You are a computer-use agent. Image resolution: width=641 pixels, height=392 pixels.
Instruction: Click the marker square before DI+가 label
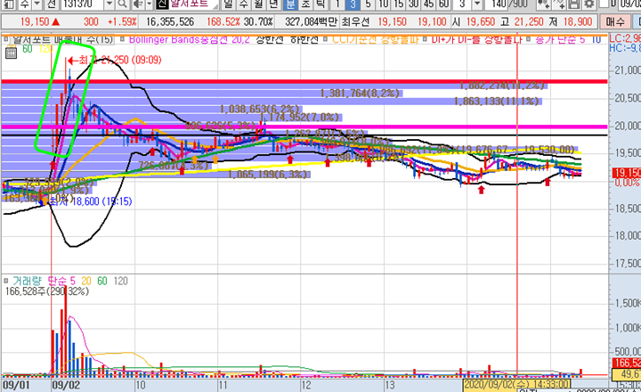(425, 39)
